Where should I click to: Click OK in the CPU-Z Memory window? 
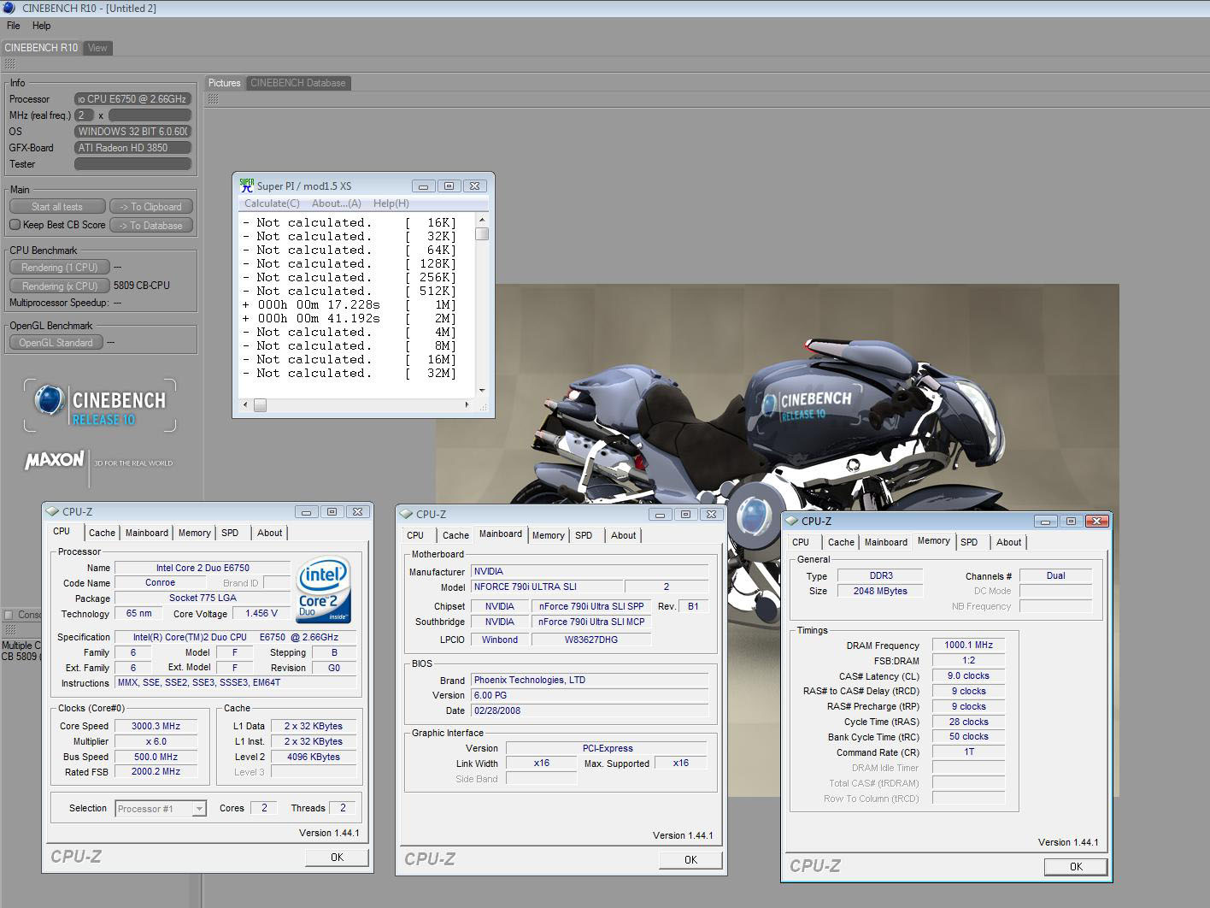(1076, 867)
